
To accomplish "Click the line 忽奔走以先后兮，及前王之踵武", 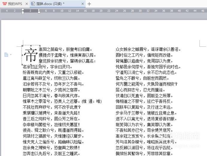I will point(51,154).
